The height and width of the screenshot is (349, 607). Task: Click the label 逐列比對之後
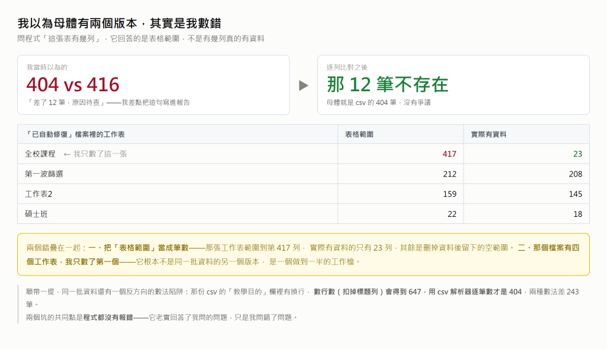[347, 68]
